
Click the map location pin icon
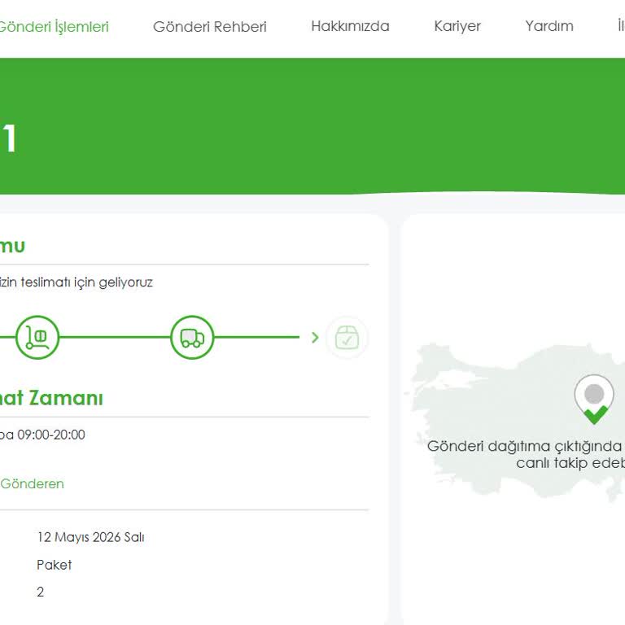pos(594,400)
